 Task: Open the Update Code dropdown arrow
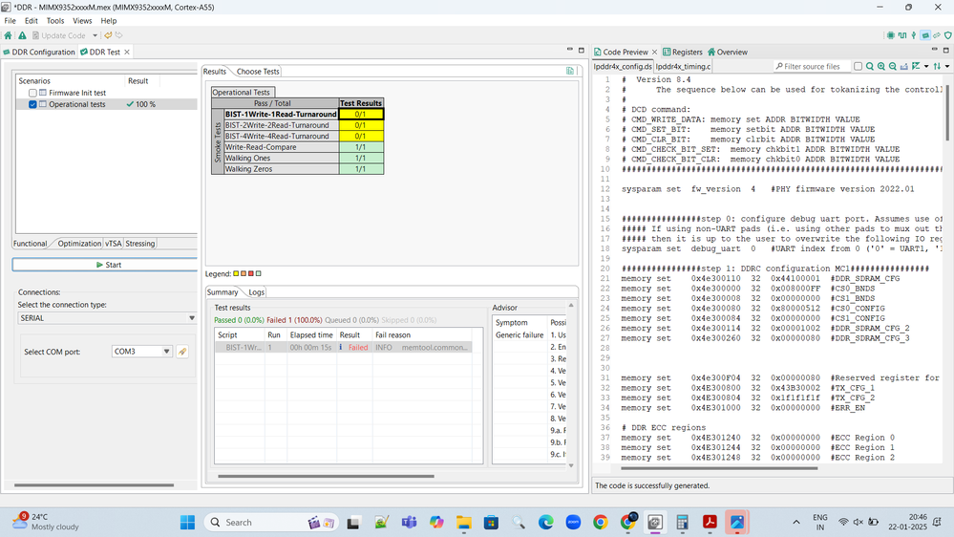[x=95, y=36]
